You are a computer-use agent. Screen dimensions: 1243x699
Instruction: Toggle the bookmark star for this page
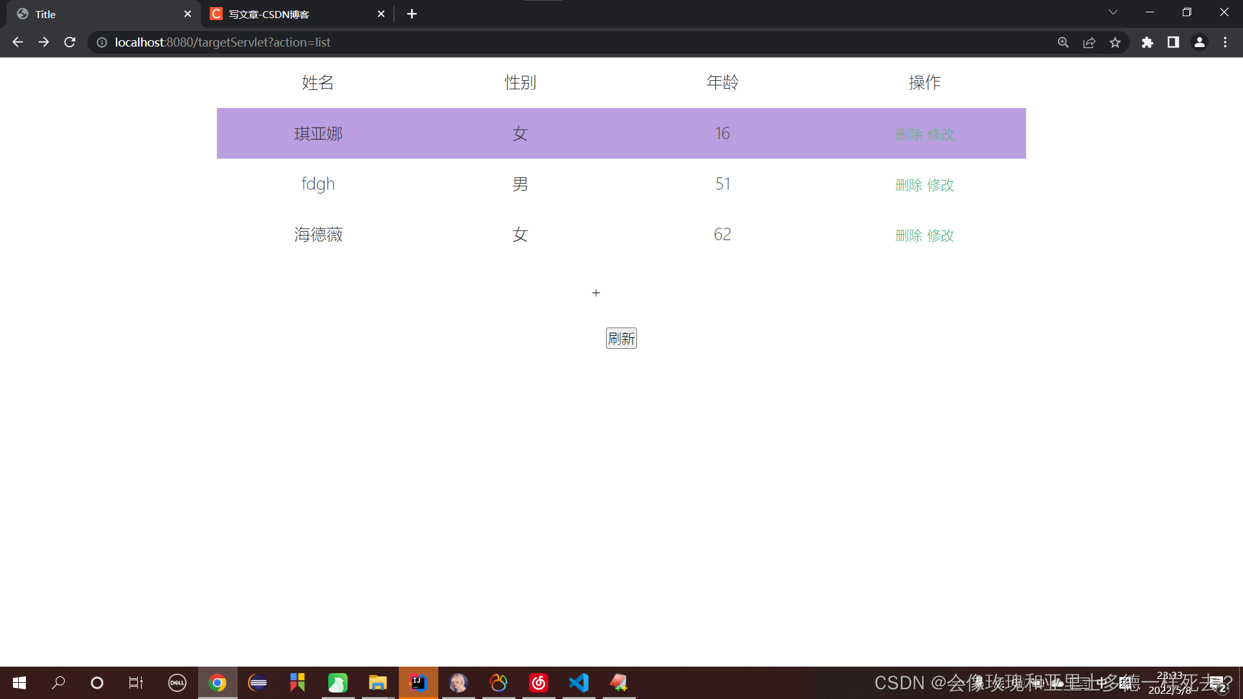[1115, 42]
